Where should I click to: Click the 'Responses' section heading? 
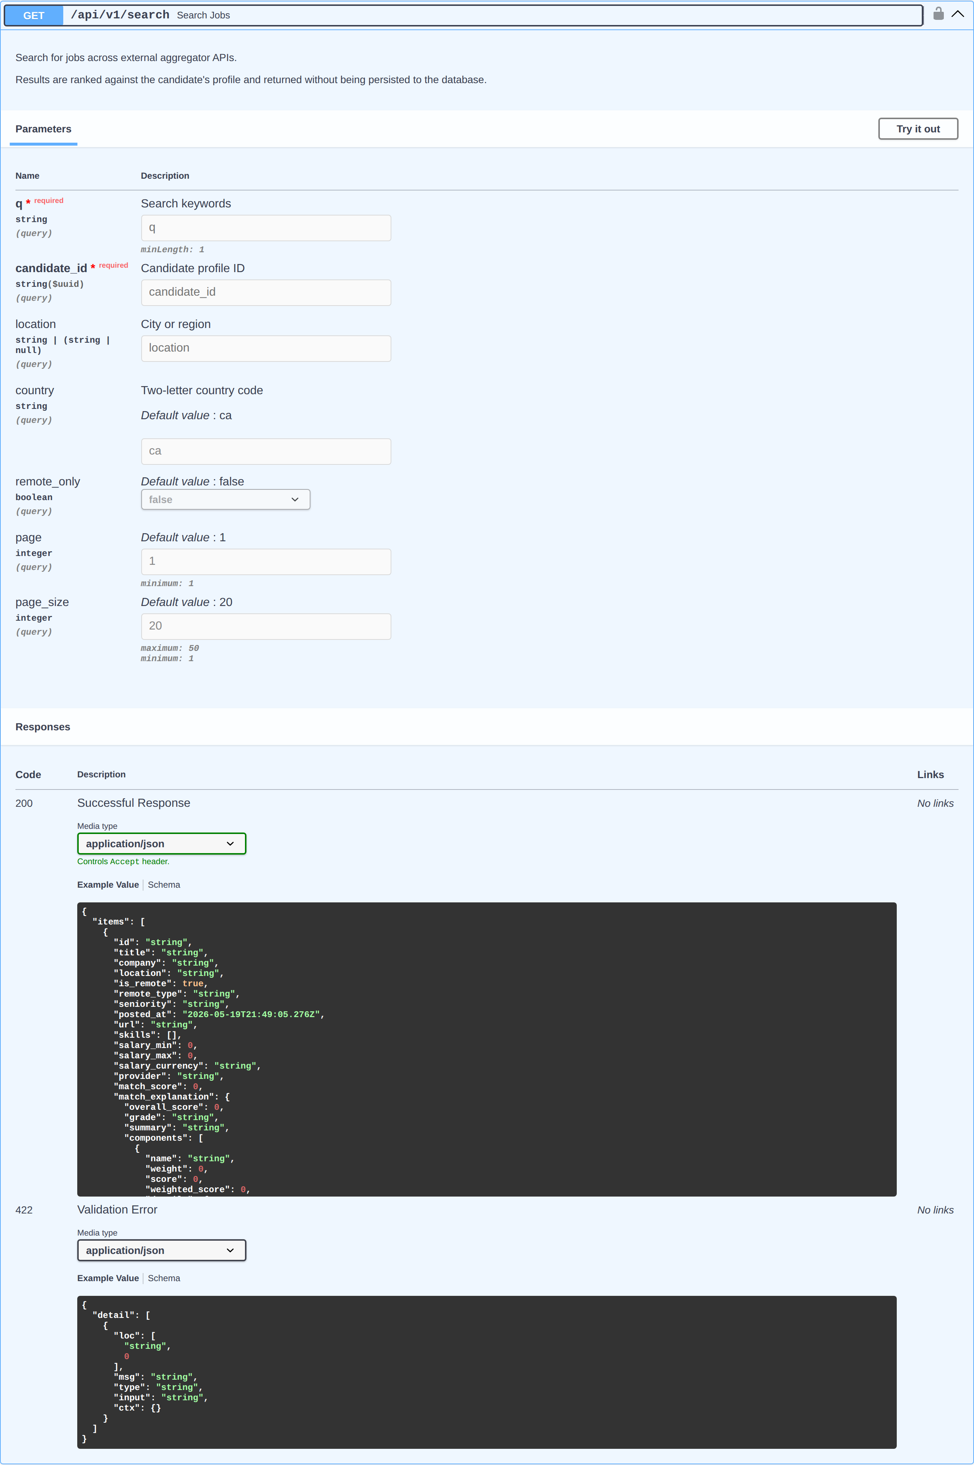point(43,727)
